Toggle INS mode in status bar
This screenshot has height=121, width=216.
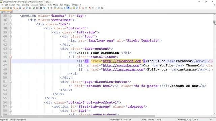click(211, 120)
